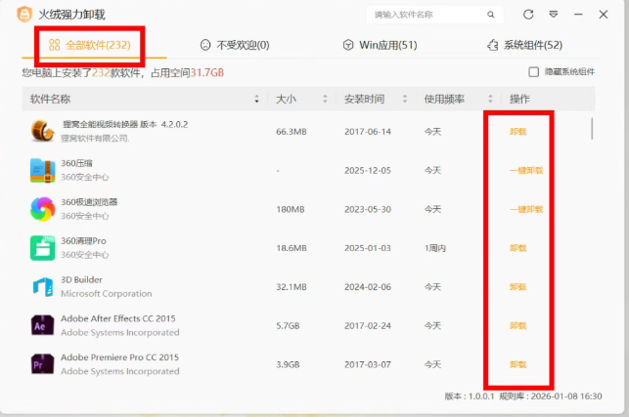Click 一键卸载 for 360压缩
Image resolution: width=629 pixels, height=417 pixels.
click(x=525, y=170)
